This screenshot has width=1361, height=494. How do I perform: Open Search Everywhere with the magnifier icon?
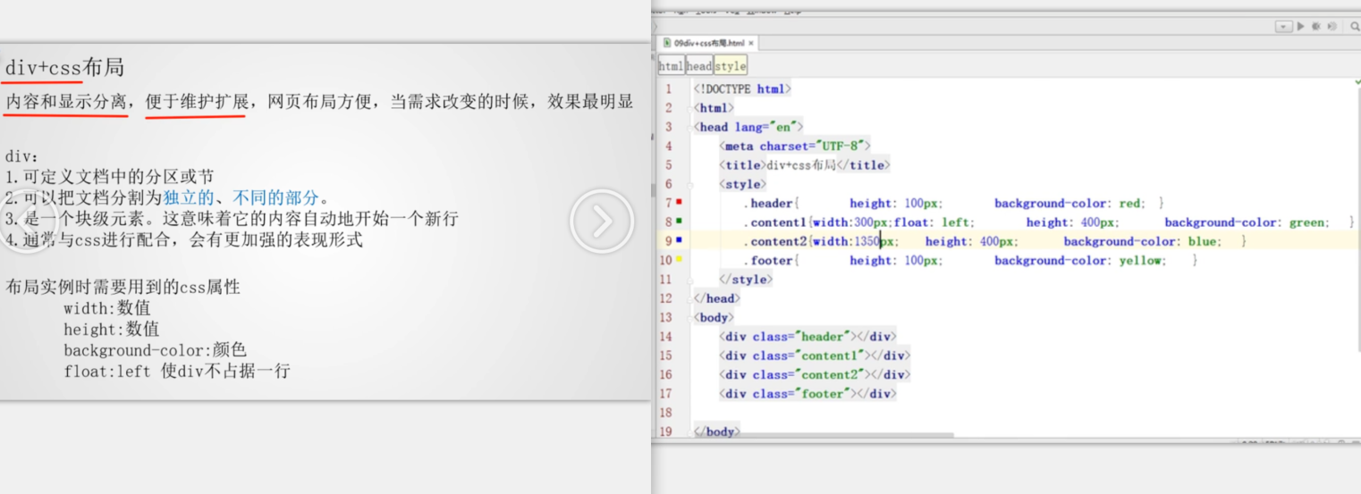pos(1355,27)
